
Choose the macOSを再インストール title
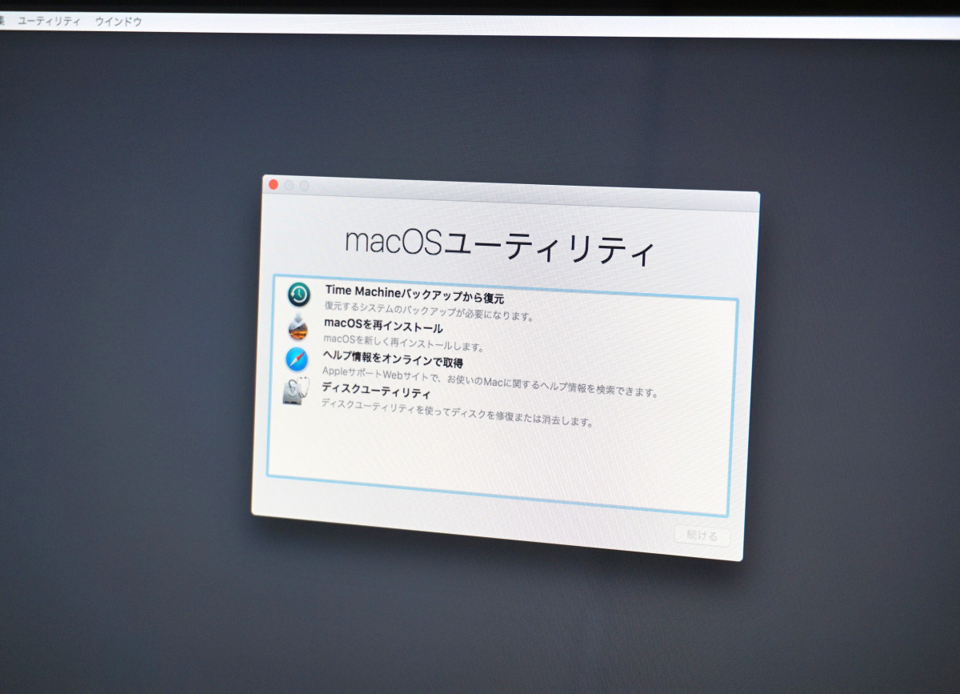tap(383, 327)
